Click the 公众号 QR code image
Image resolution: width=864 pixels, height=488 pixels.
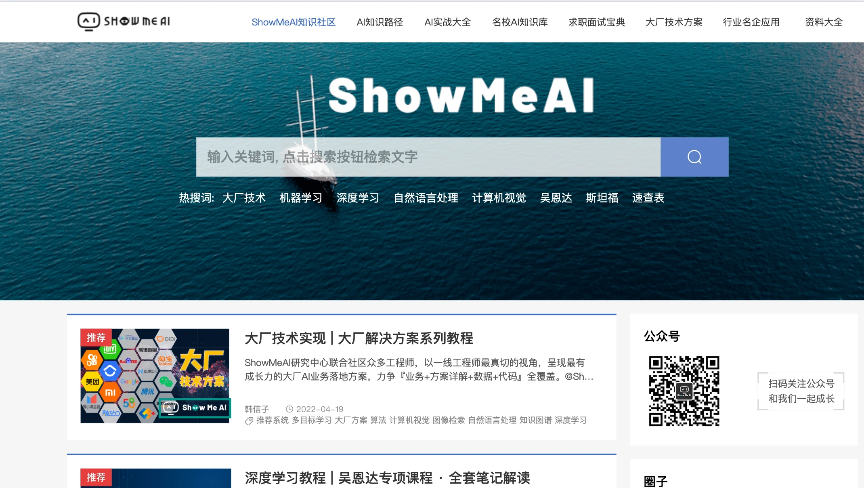coord(684,391)
